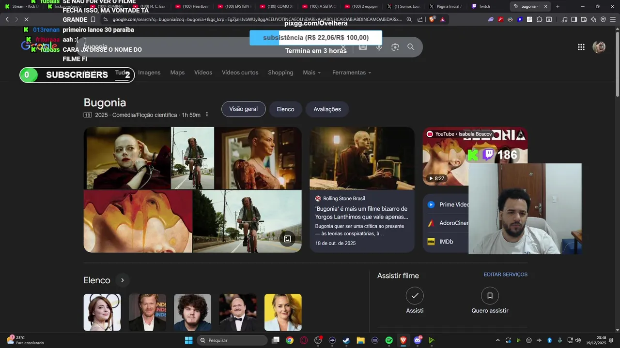Open the cast photo with yellow background
The image size is (620, 348).
tap(283, 312)
